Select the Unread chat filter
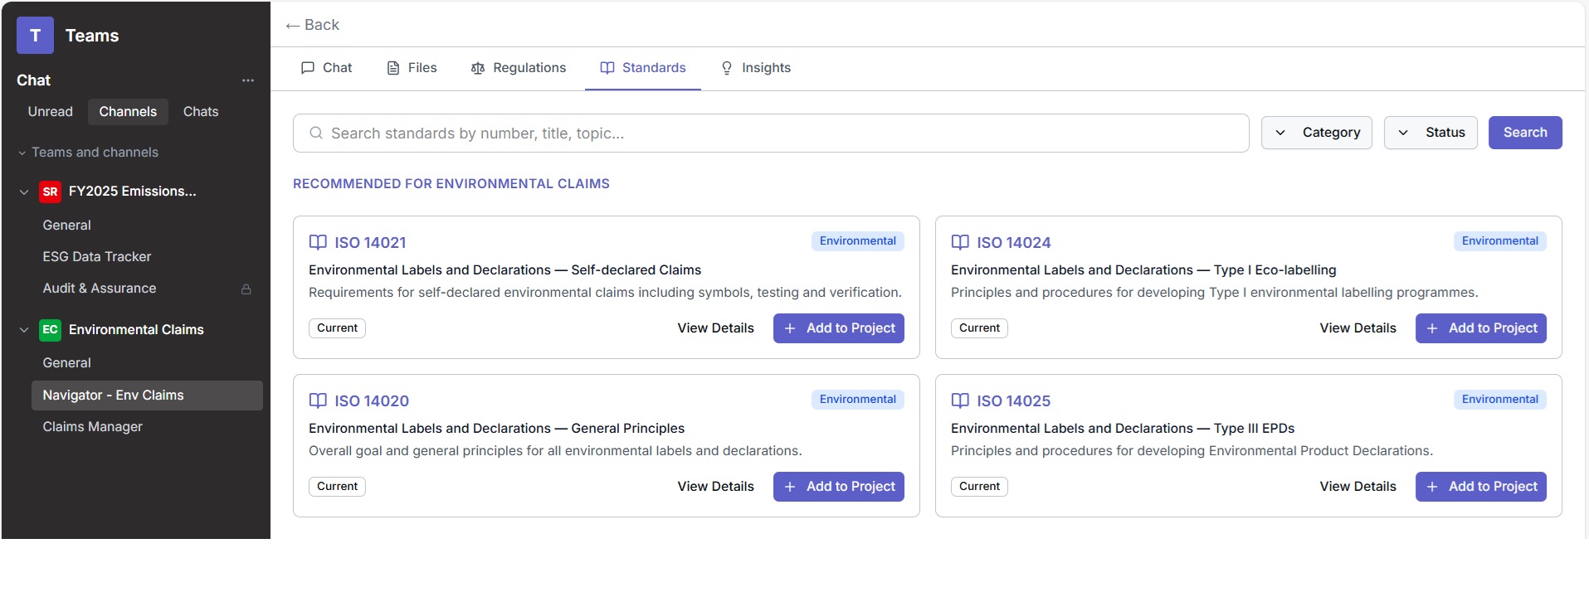Screen dimensions: 1589x597 (51, 112)
